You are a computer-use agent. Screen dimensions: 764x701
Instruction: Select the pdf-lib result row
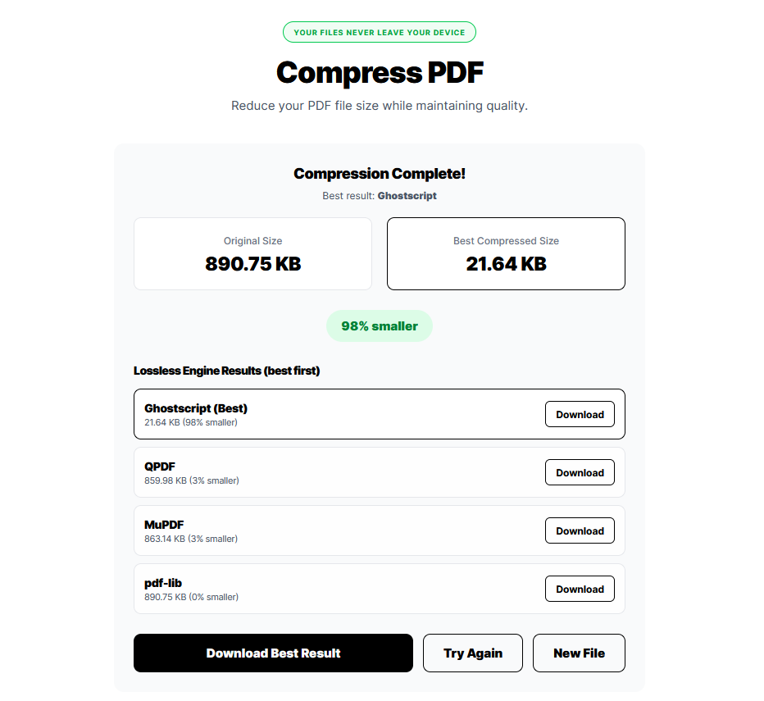click(328, 589)
